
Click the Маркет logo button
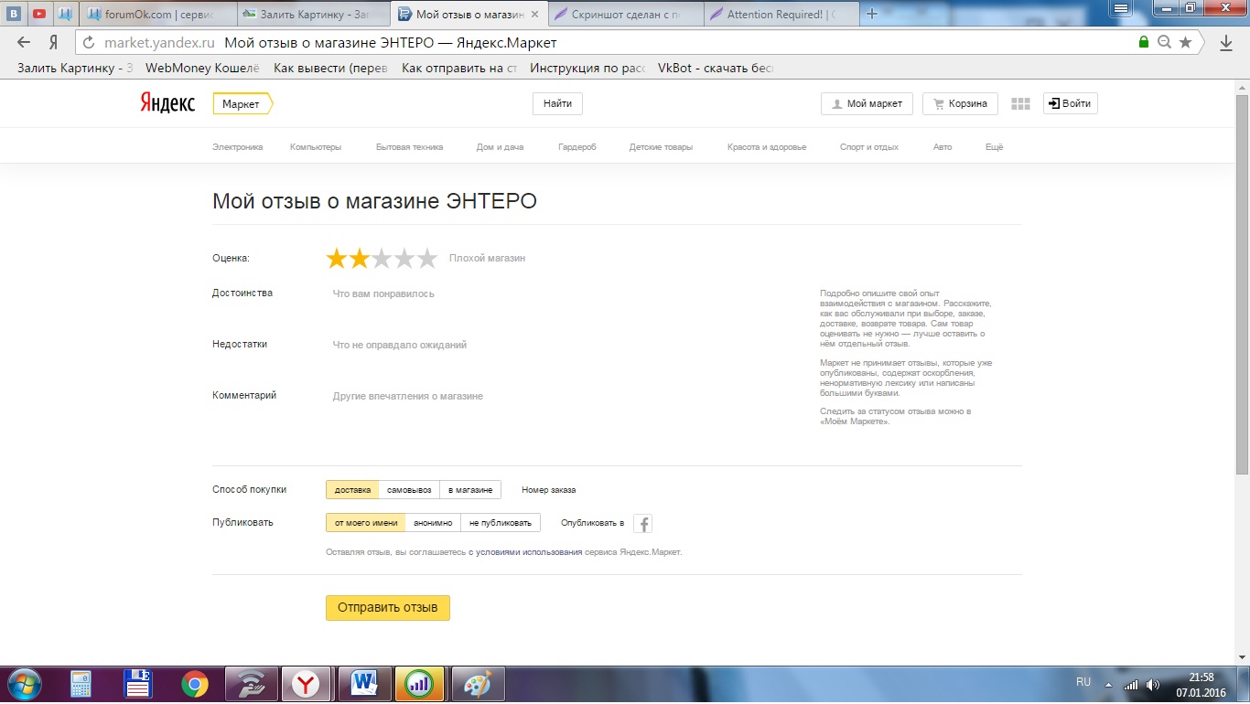pyautogui.click(x=242, y=104)
